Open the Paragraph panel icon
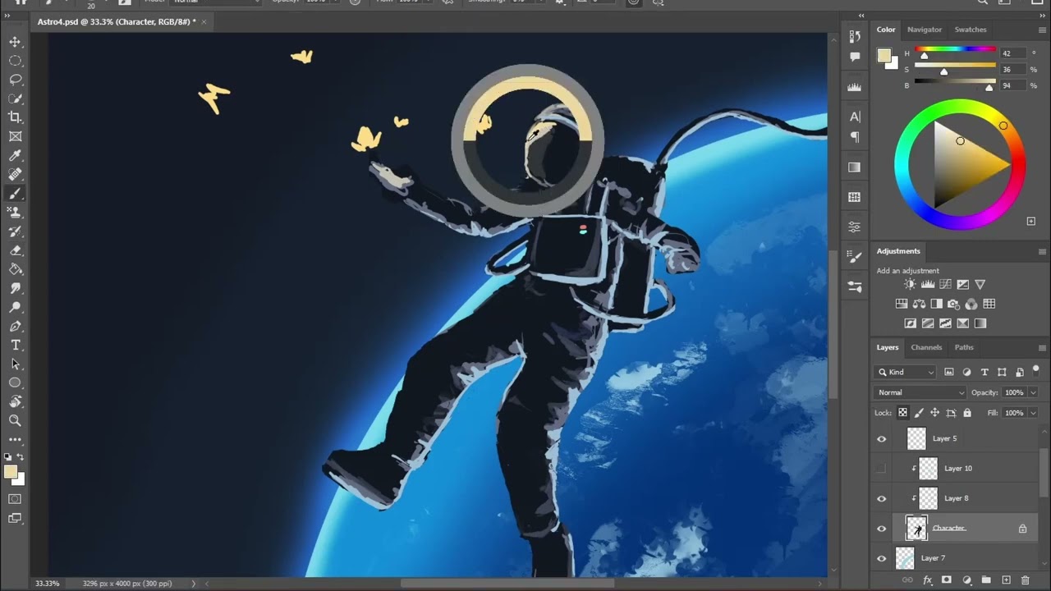1051x591 pixels. (855, 137)
